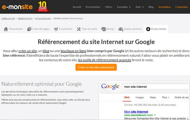Switch to the E-commerce tab

(63, 29)
